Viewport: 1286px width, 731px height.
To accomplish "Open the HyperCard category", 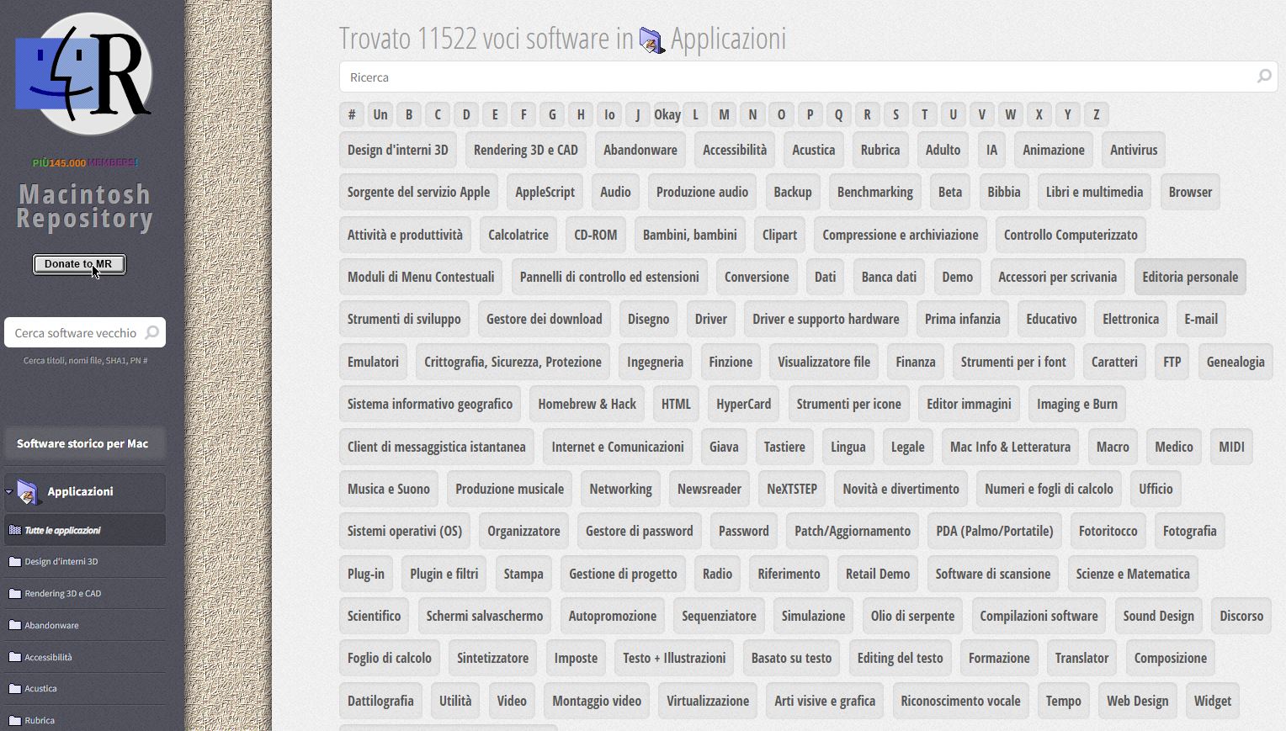I will pyautogui.click(x=743, y=404).
